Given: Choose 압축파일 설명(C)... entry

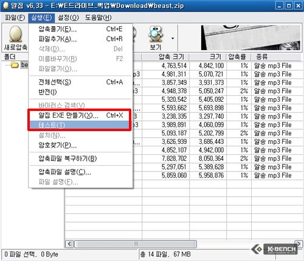Looking at the screenshot, I should point(80,172).
